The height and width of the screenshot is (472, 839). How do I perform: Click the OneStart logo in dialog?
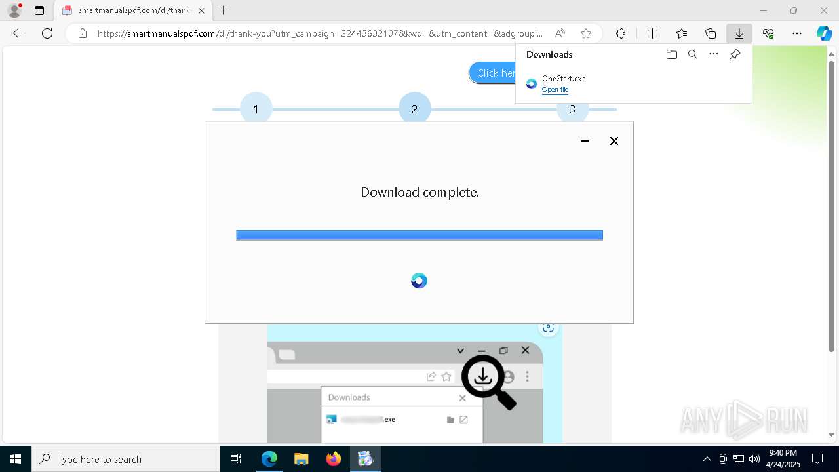tap(419, 281)
